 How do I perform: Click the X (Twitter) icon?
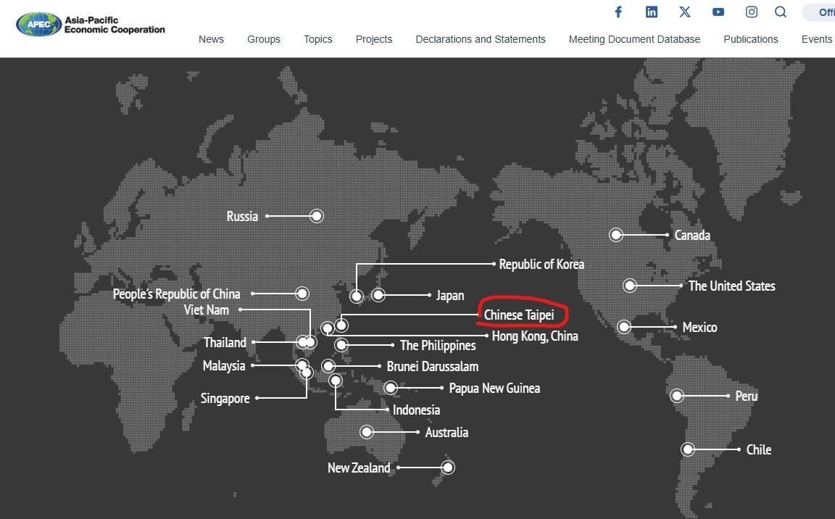point(685,12)
